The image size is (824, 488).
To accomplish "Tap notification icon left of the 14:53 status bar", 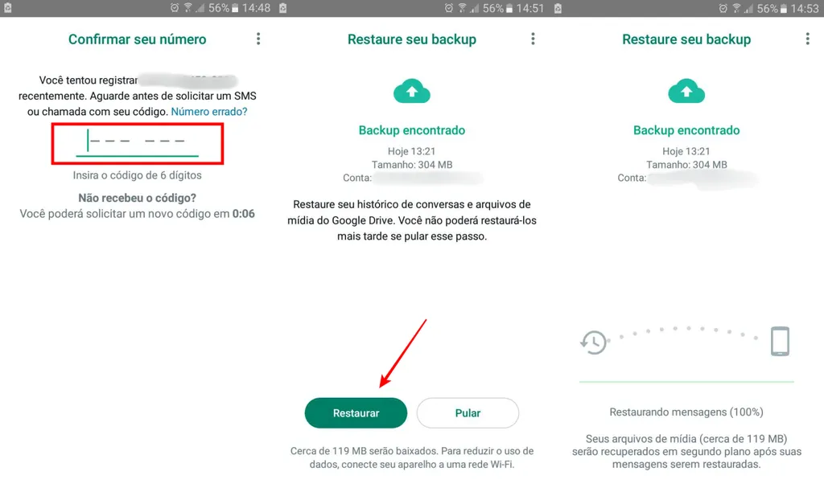I will point(558,8).
